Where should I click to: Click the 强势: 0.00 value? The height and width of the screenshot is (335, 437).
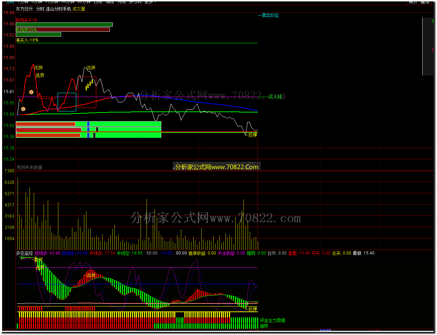pos(256,253)
